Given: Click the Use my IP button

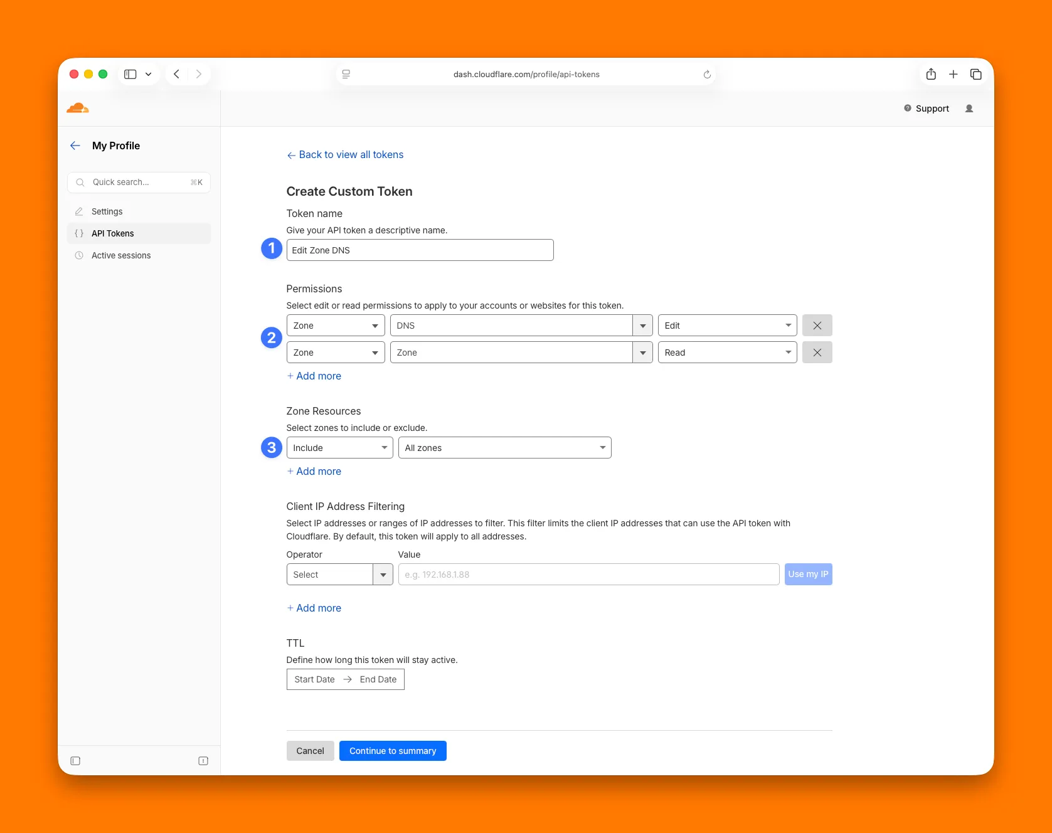Looking at the screenshot, I should [808, 574].
